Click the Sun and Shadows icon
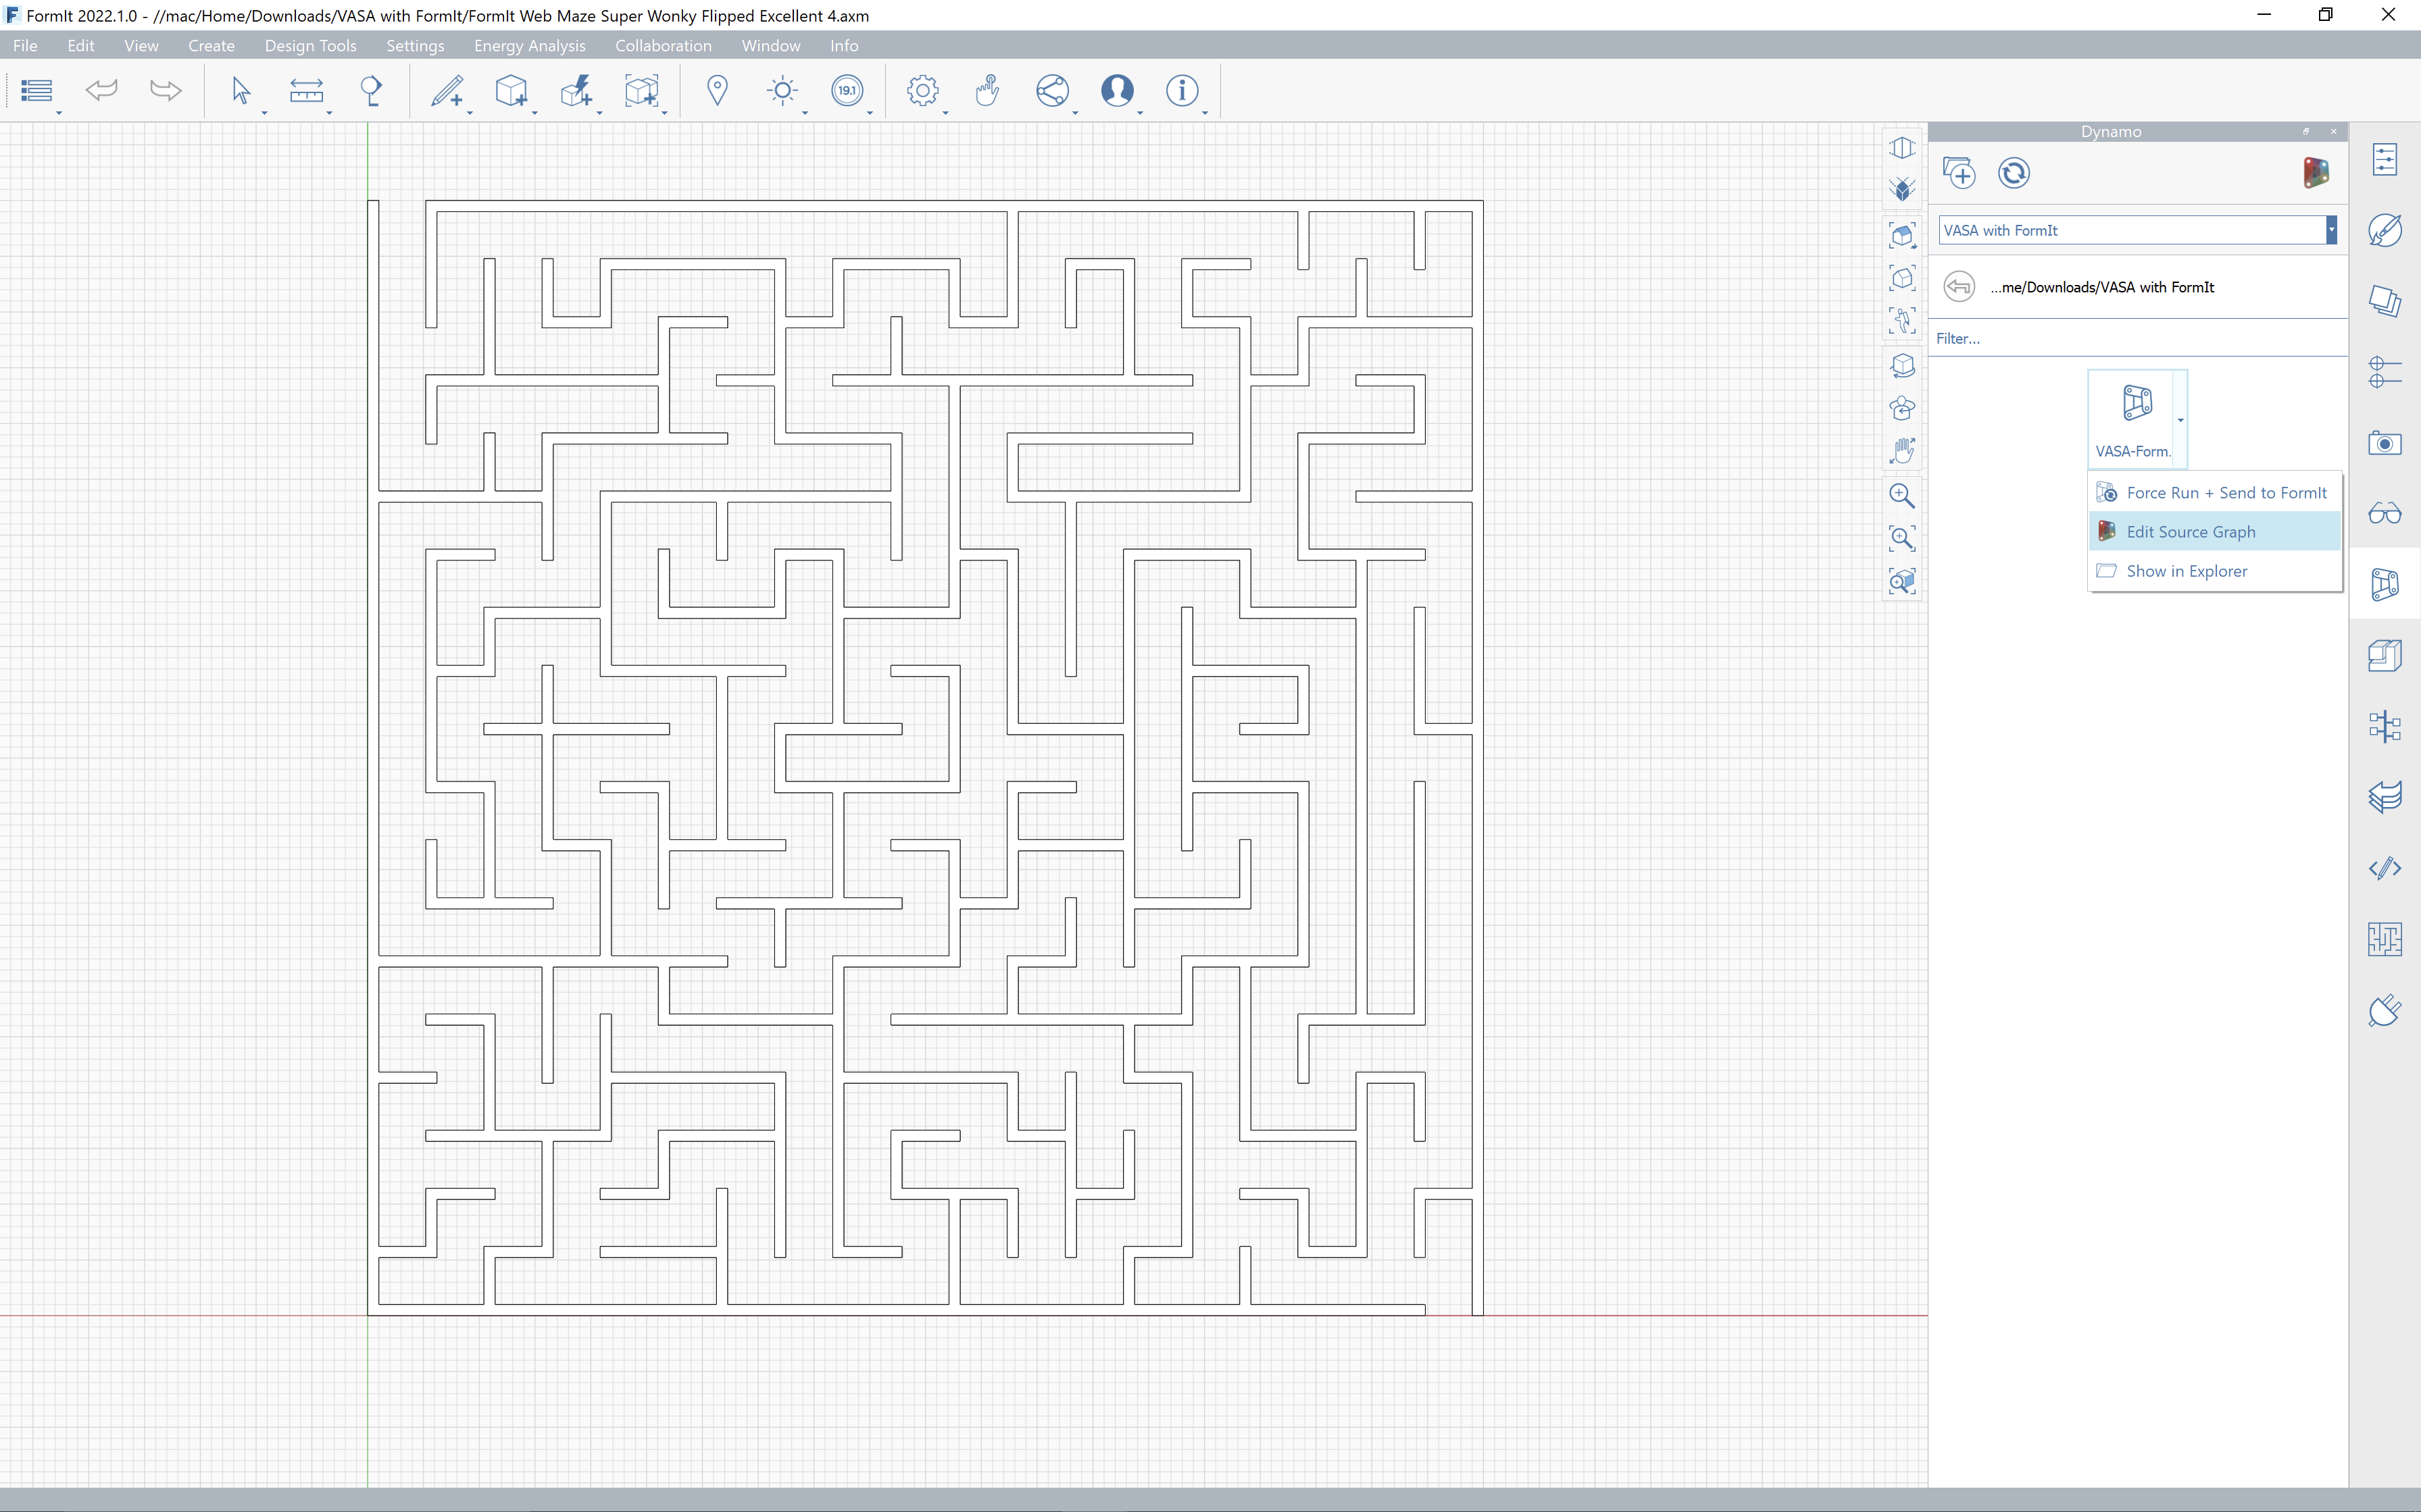Viewport: 2421px width, 1512px height. pos(782,91)
